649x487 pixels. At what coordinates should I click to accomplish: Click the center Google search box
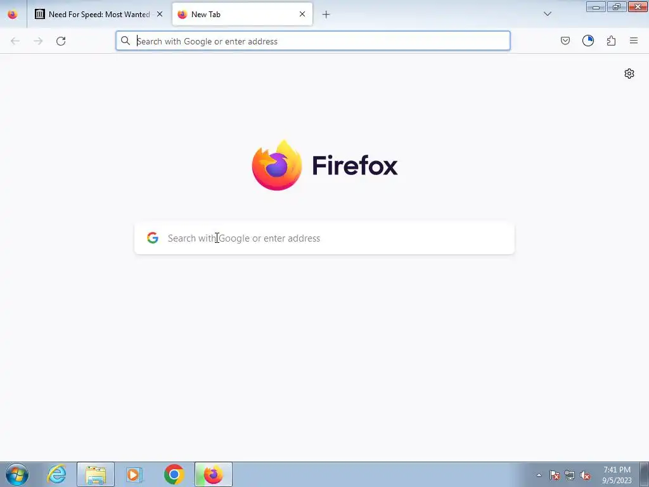pyautogui.click(x=324, y=238)
